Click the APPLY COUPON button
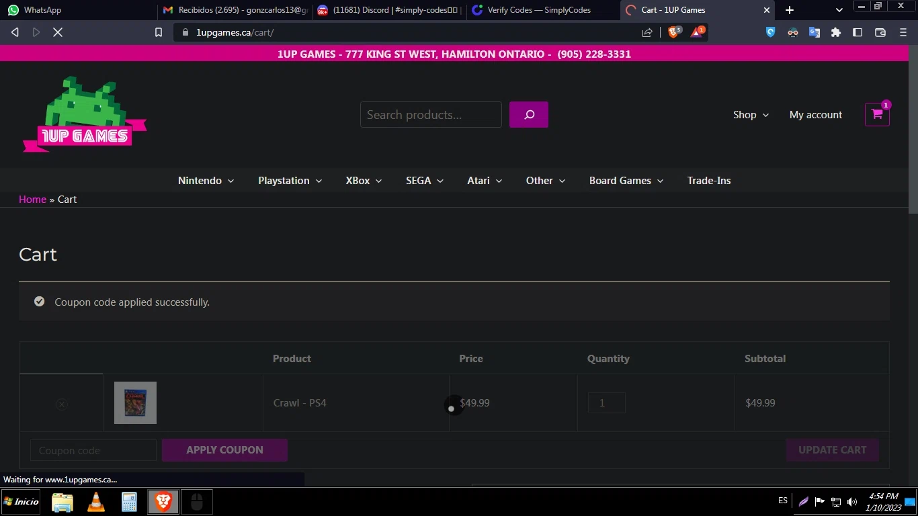The image size is (918, 516). click(224, 450)
